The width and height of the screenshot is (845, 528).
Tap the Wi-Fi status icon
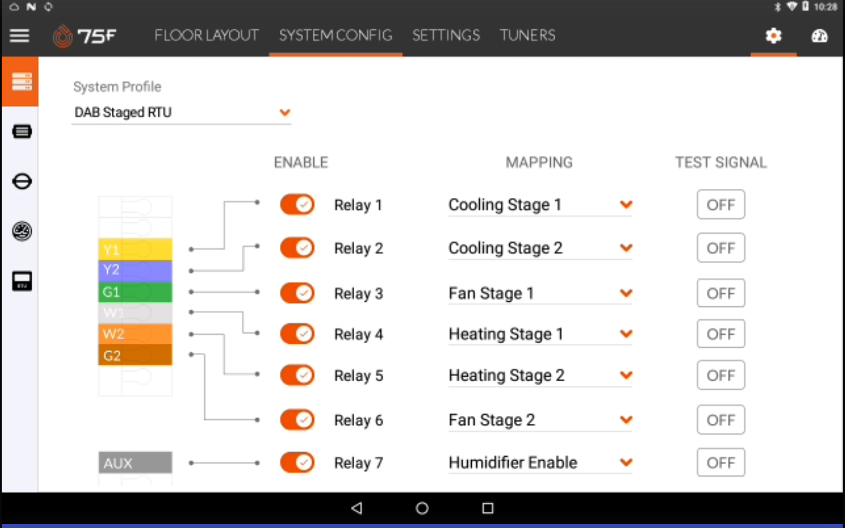[x=792, y=6]
